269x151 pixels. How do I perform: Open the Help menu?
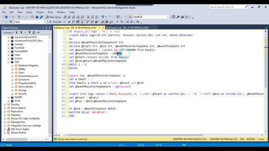tap(72, 12)
